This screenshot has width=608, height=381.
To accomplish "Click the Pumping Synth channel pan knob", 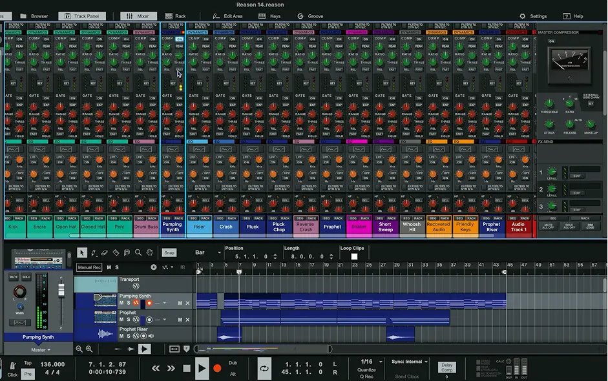I will coord(19,291).
